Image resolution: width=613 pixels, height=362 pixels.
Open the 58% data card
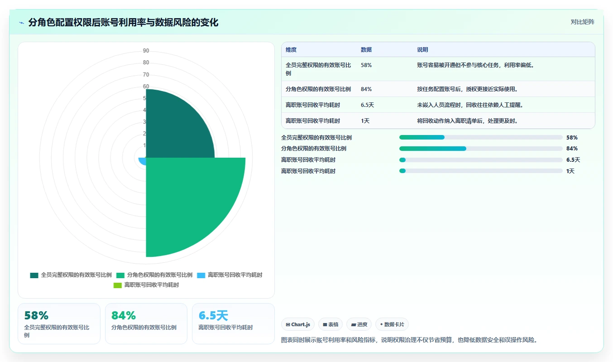tap(59, 323)
